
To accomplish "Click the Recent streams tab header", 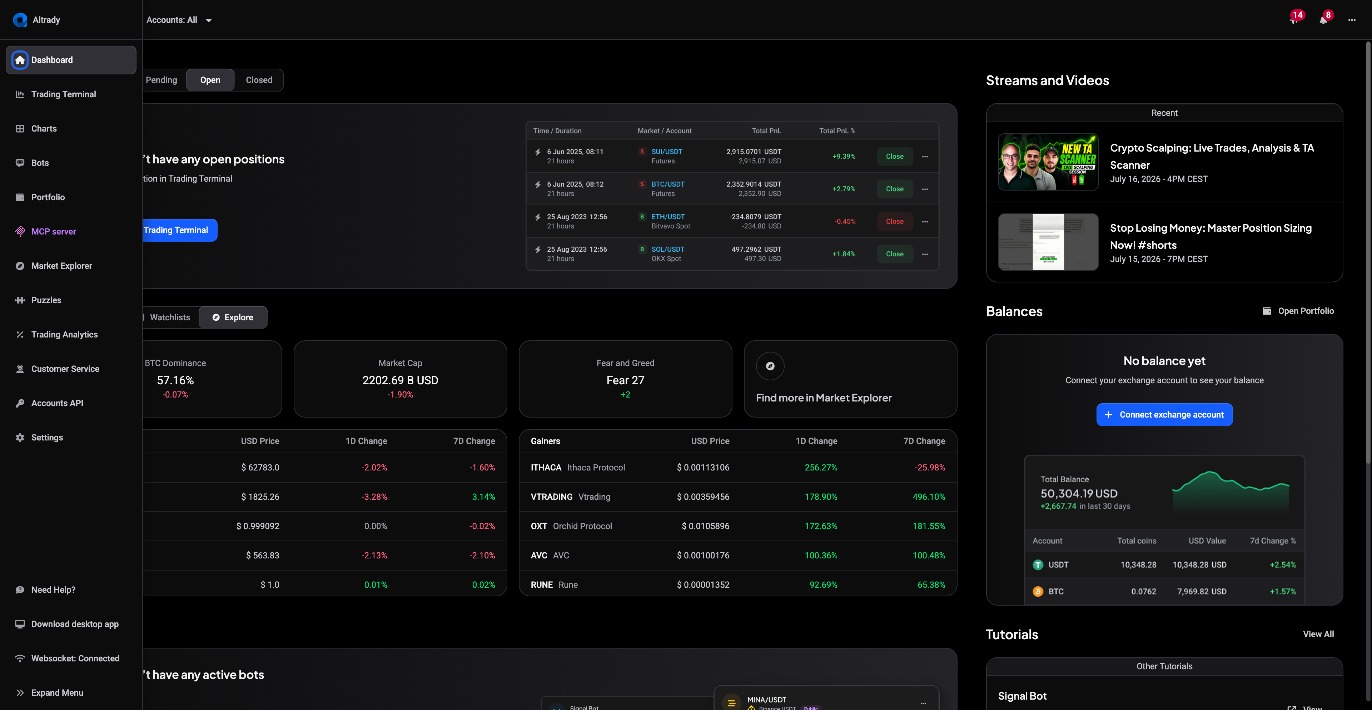I will coord(1164,113).
